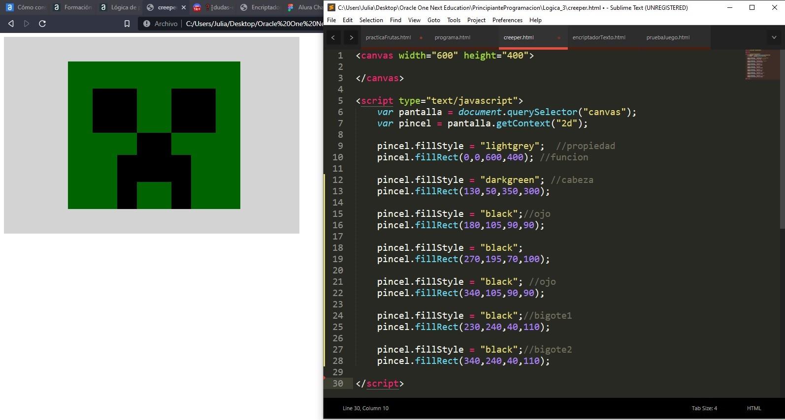Open the Help menu in Sublime Text

click(x=535, y=20)
